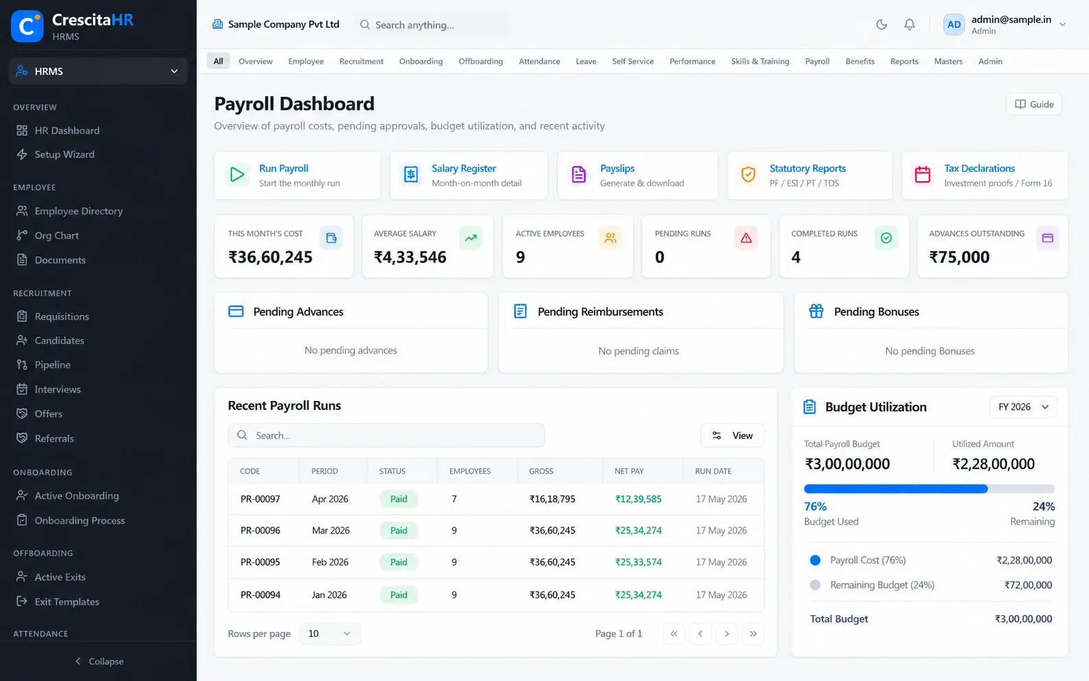Click the budget utilization progress bar
Viewport: 1089px width, 681px height.
pos(929,489)
